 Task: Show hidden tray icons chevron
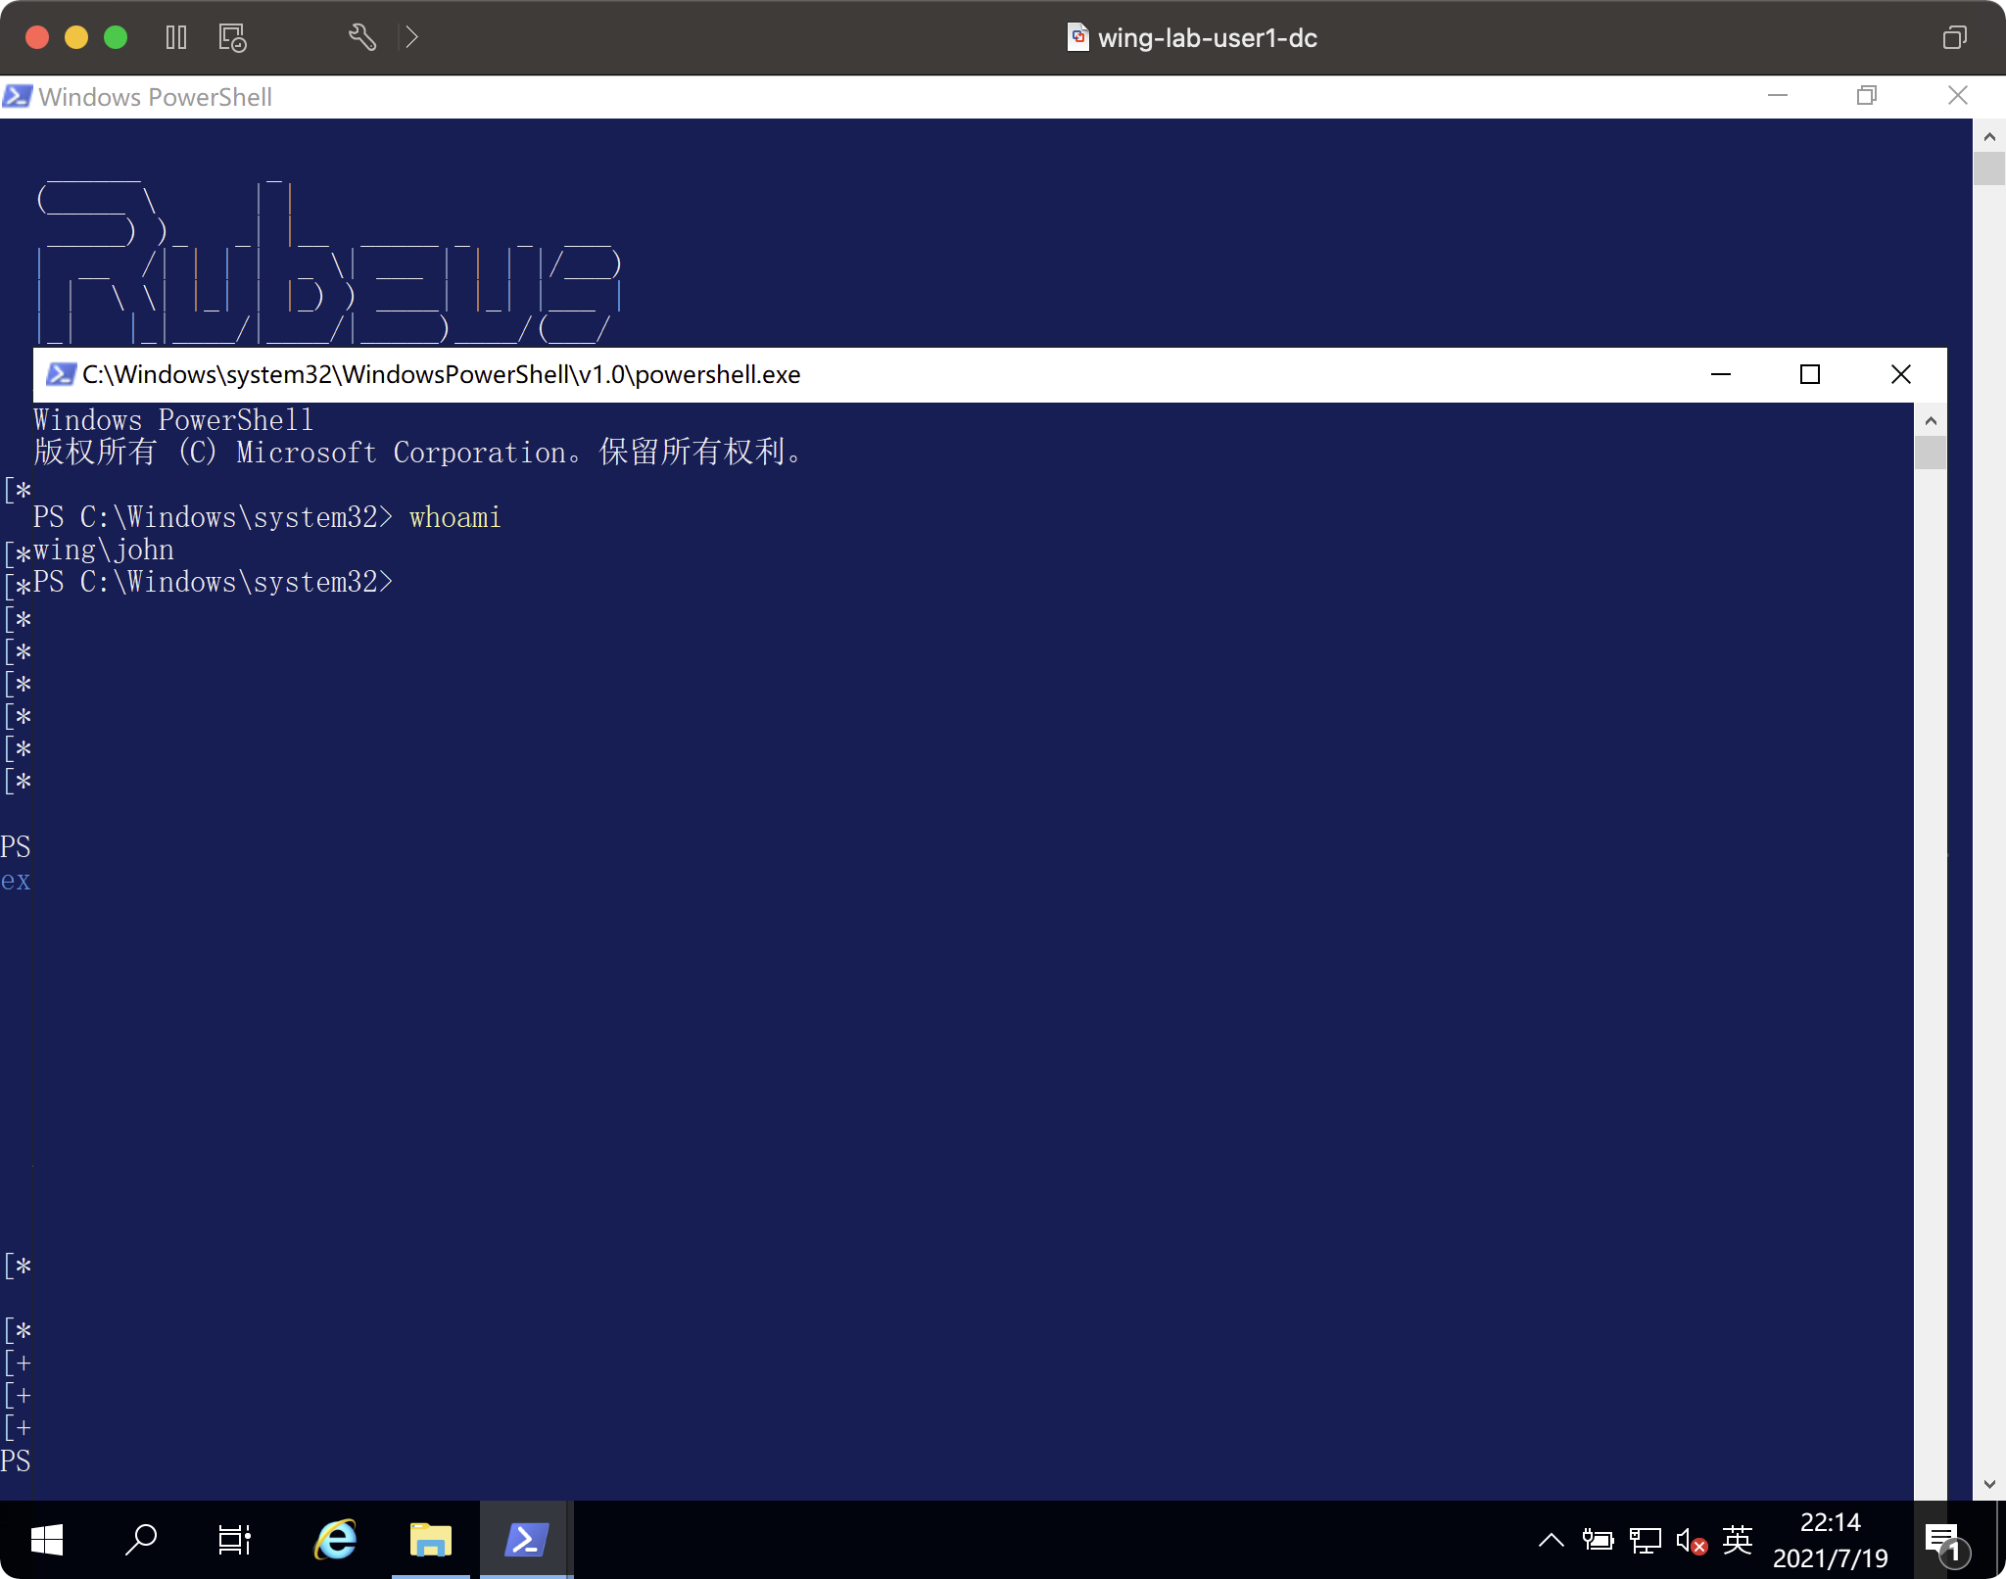click(x=1551, y=1540)
